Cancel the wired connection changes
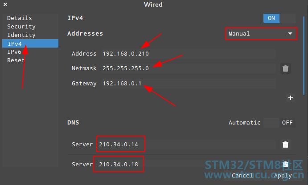The height and width of the screenshot is (185, 308). [x=242, y=176]
